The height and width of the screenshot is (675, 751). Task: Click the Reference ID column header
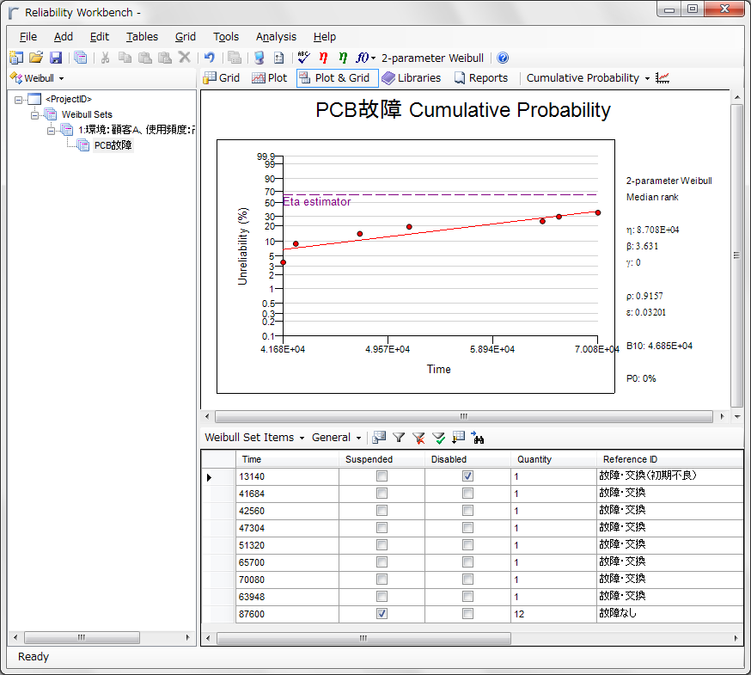point(670,459)
